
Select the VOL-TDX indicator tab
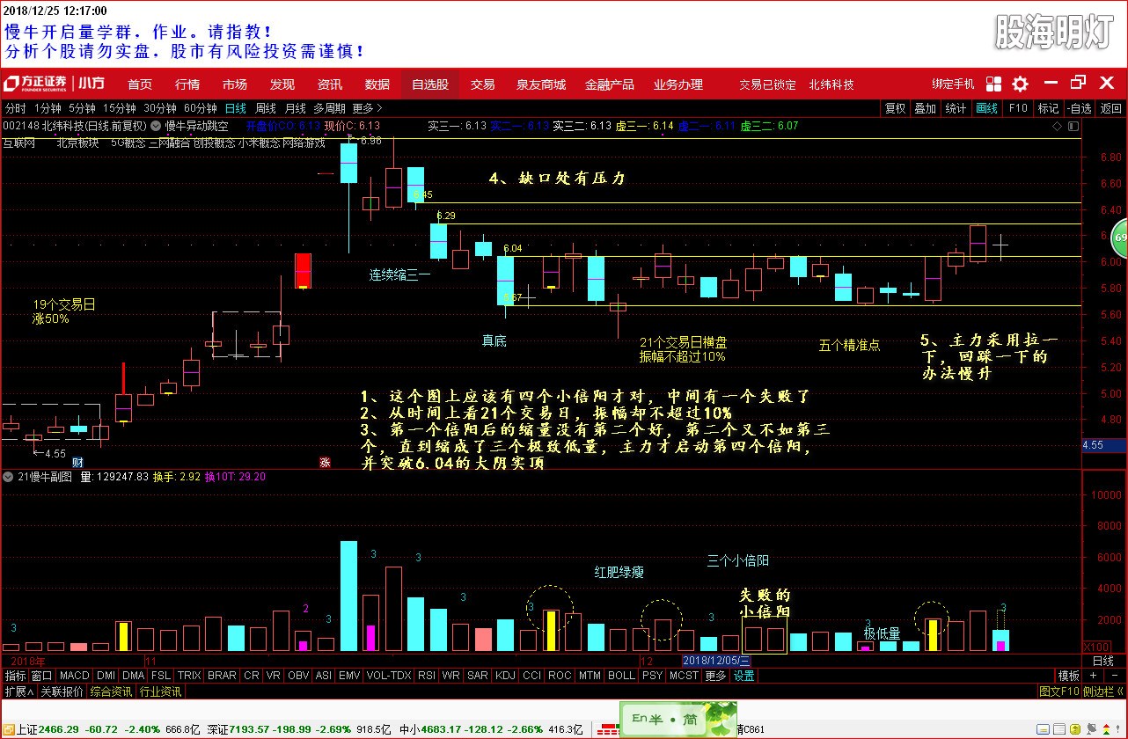point(388,676)
